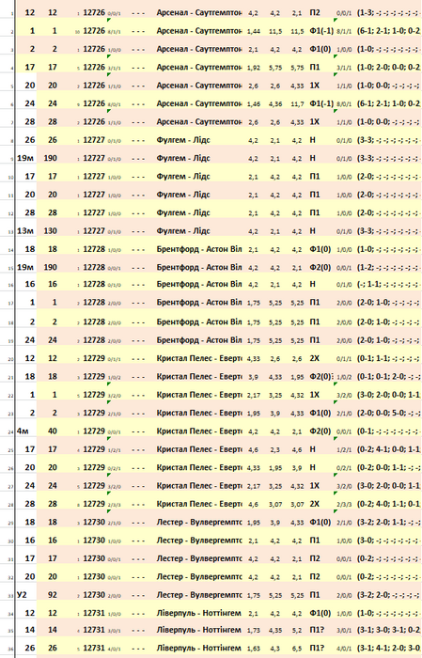Click the 4,36 coefficient cell
Viewport: 422px width, 658px height.
coord(275,103)
